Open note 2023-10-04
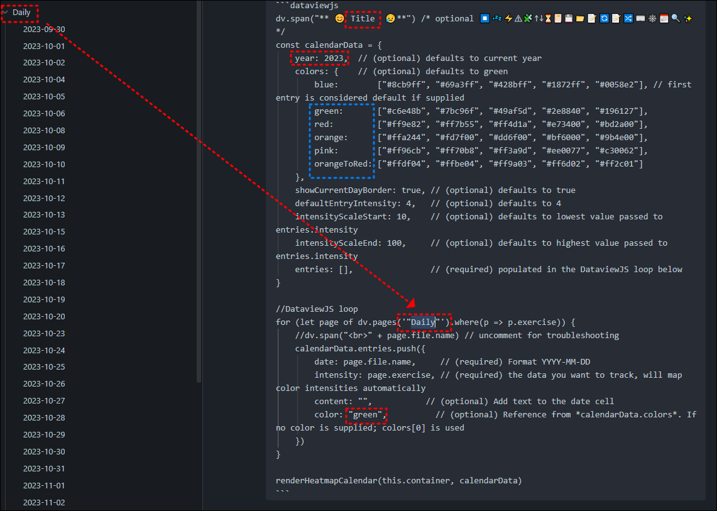 coord(44,80)
